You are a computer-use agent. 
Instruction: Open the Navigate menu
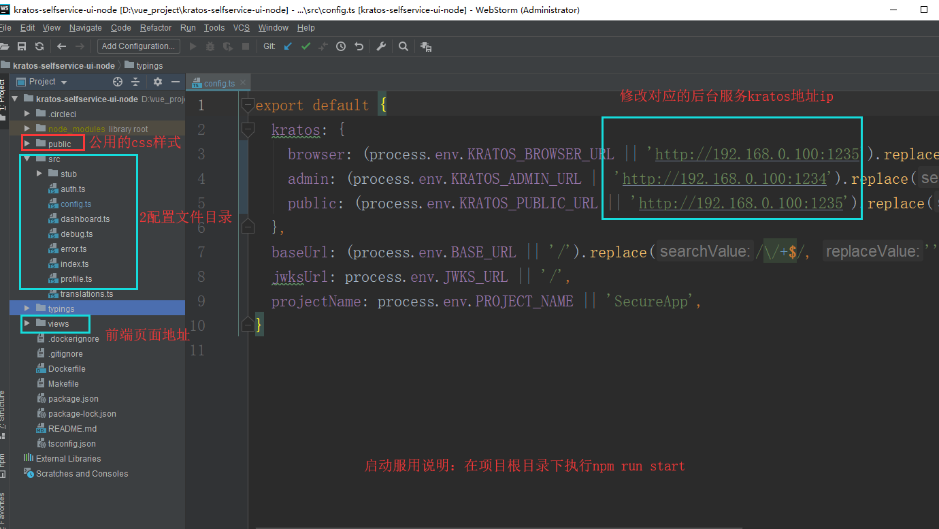[85, 28]
